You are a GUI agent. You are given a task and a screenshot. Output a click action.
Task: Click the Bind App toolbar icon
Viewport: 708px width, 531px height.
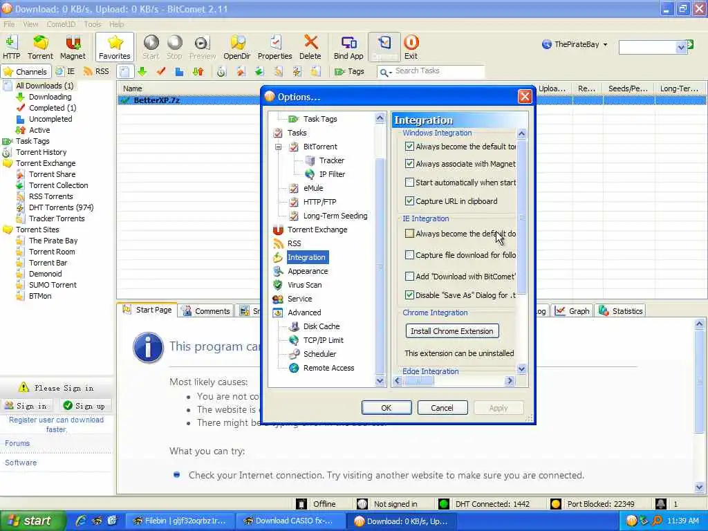(348, 47)
